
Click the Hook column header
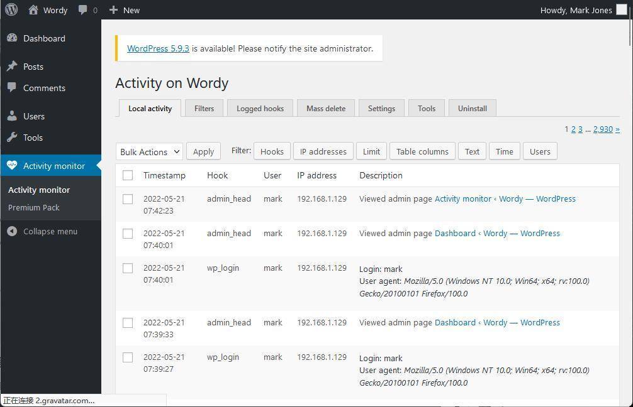(217, 175)
